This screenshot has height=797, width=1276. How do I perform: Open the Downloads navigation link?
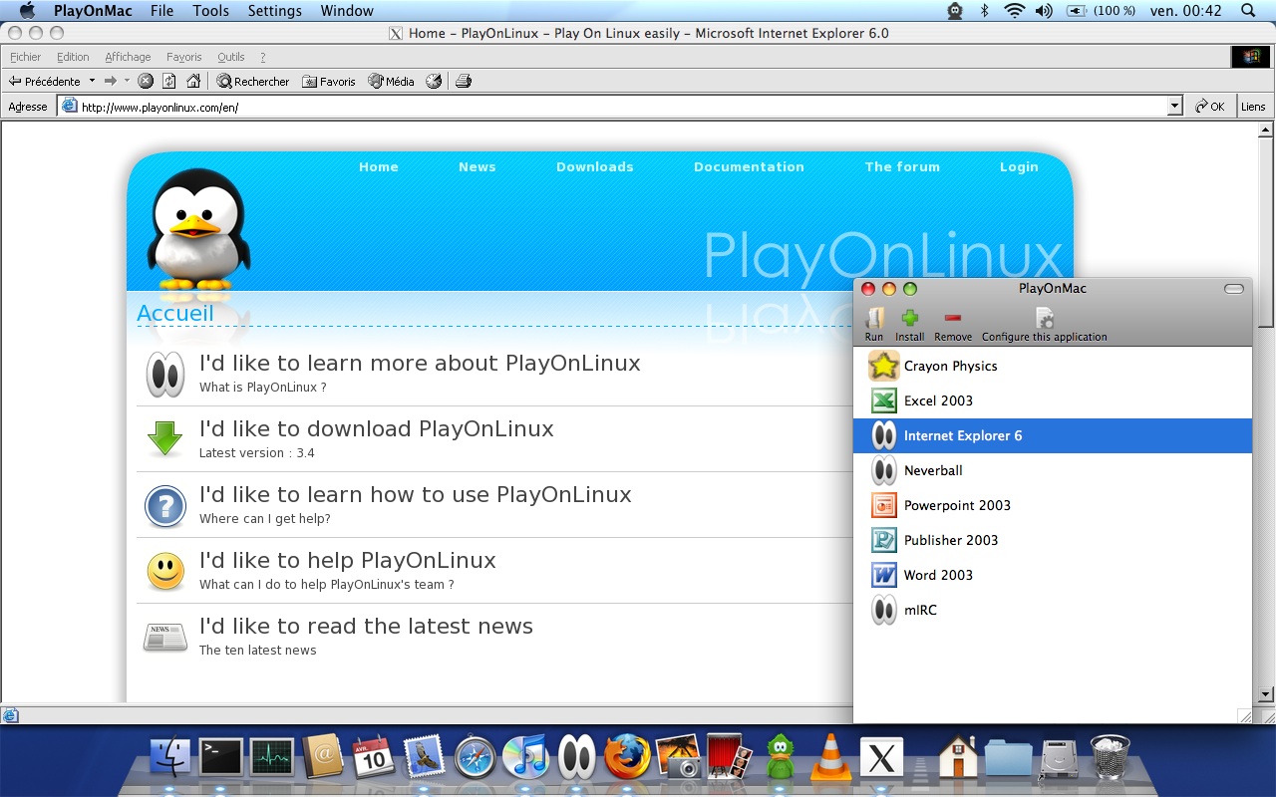point(595,166)
